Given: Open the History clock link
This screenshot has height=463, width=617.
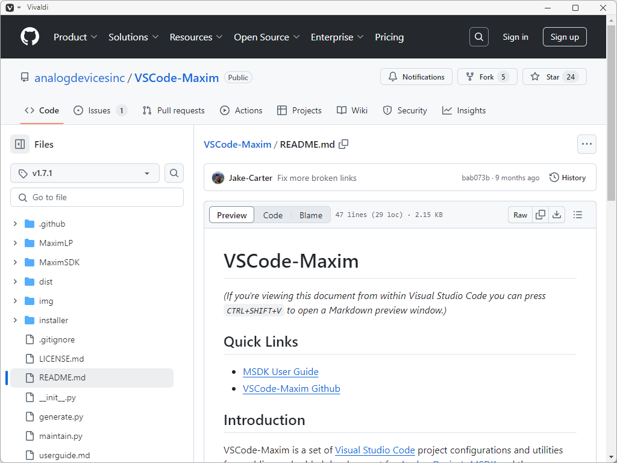Looking at the screenshot, I should coord(568,178).
